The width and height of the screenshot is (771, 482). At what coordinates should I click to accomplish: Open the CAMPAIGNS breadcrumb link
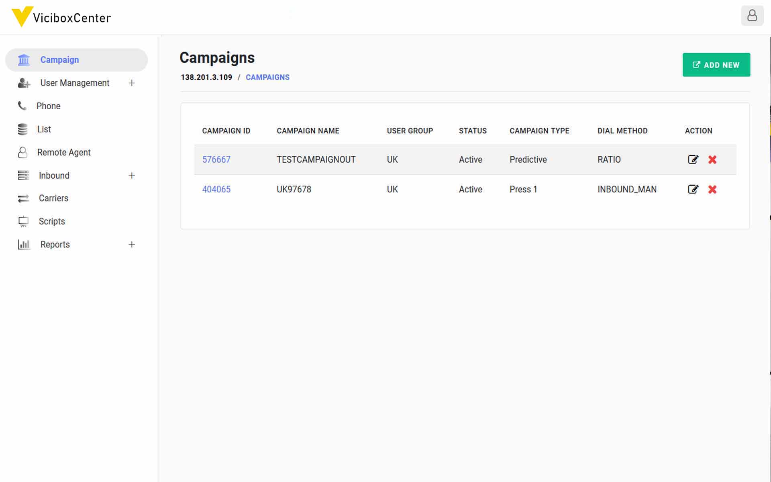pyautogui.click(x=267, y=77)
